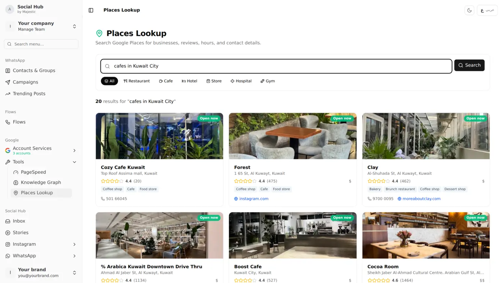The height and width of the screenshot is (283, 503).
Task: Select Places Lookup in sidebar
Action: 41,193
